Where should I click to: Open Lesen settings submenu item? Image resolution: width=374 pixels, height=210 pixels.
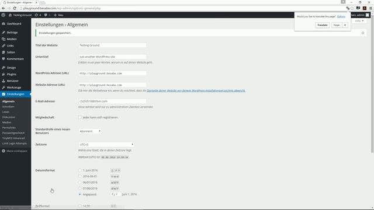tap(6, 112)
